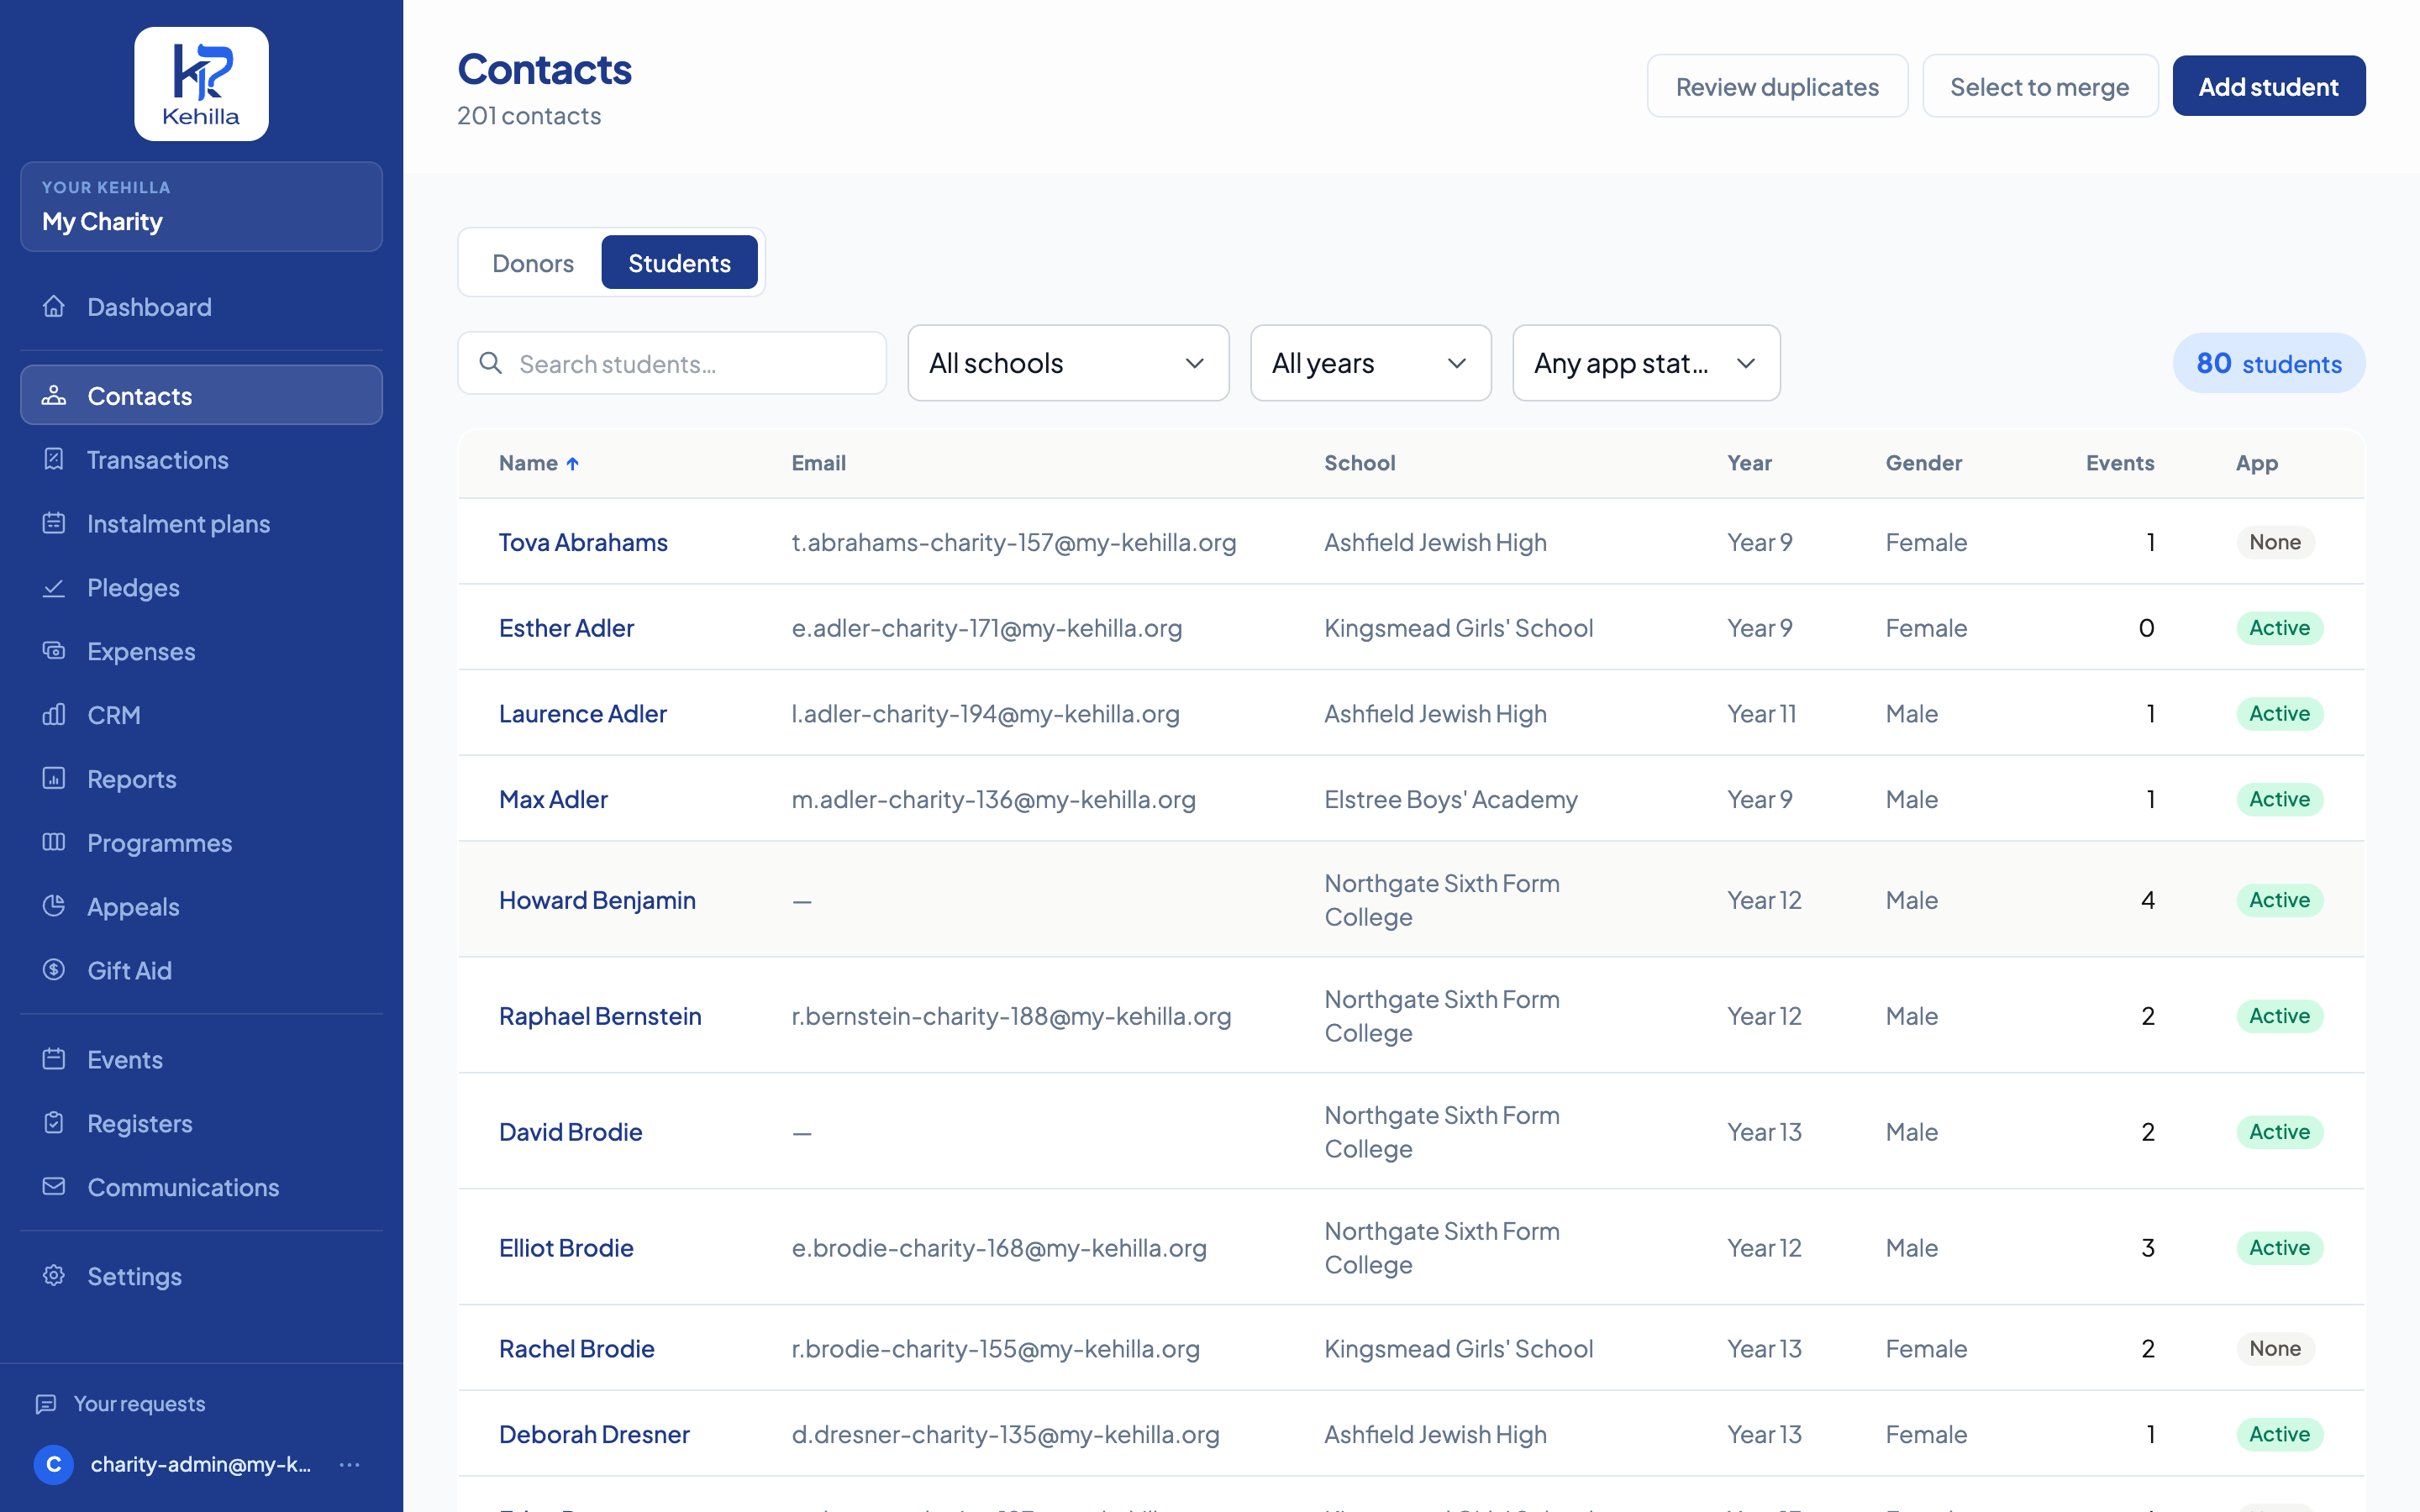Image resolution: width=2420 pixels, height=1512 pixels.
Task: Expand the All schools dropdown
Action: 1068,363
